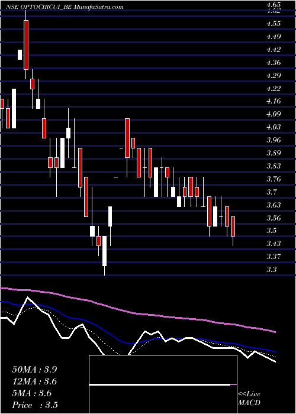The image size is (296, 414).
Task: Click the 4.49 price axis label
Action: pyautogui.click(x=274, y=37)
